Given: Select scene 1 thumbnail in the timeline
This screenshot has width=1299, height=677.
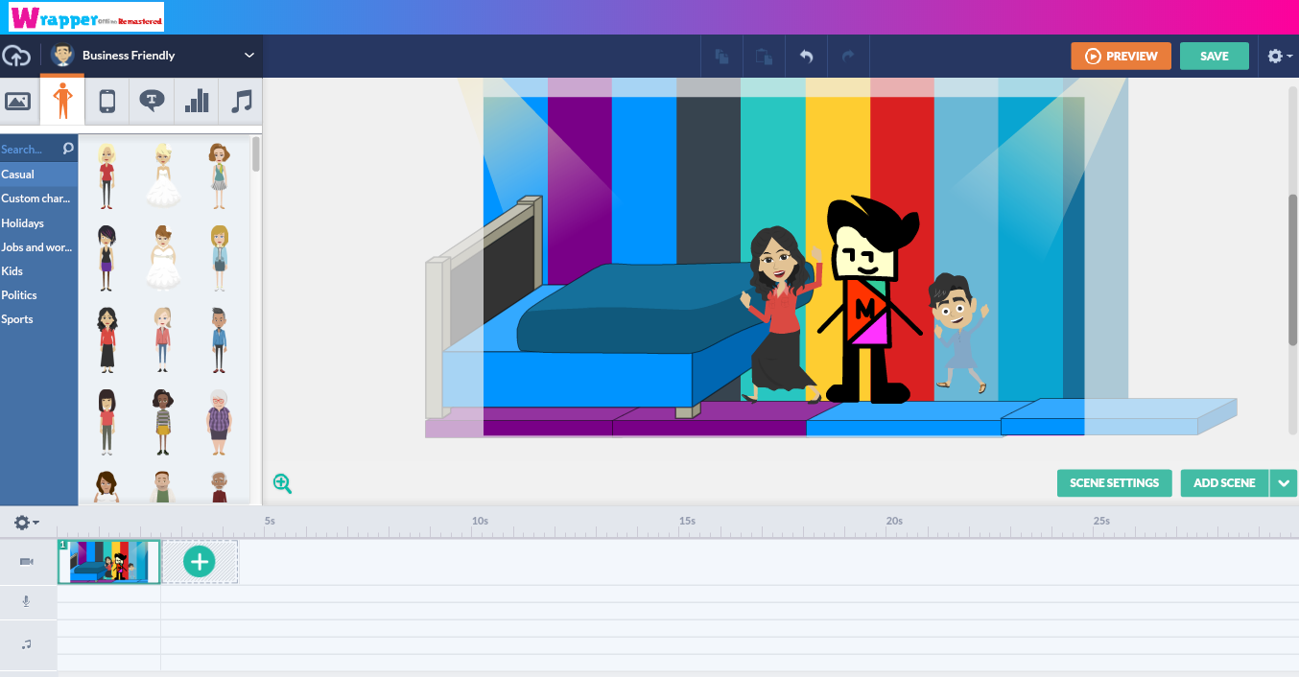Looking at the screenshot, I should tap(108, 561).
